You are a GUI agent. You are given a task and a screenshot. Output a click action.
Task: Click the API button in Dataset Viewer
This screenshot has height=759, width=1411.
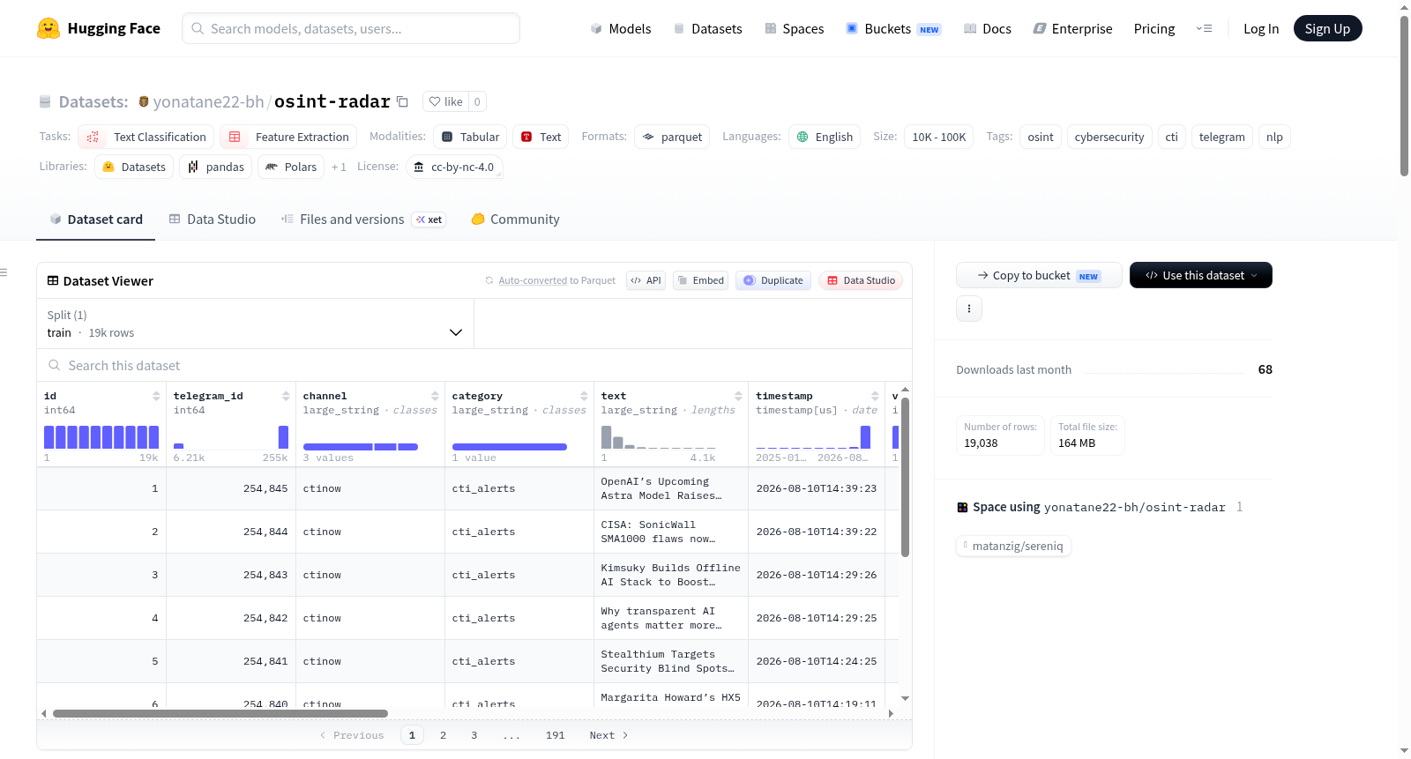646,280
